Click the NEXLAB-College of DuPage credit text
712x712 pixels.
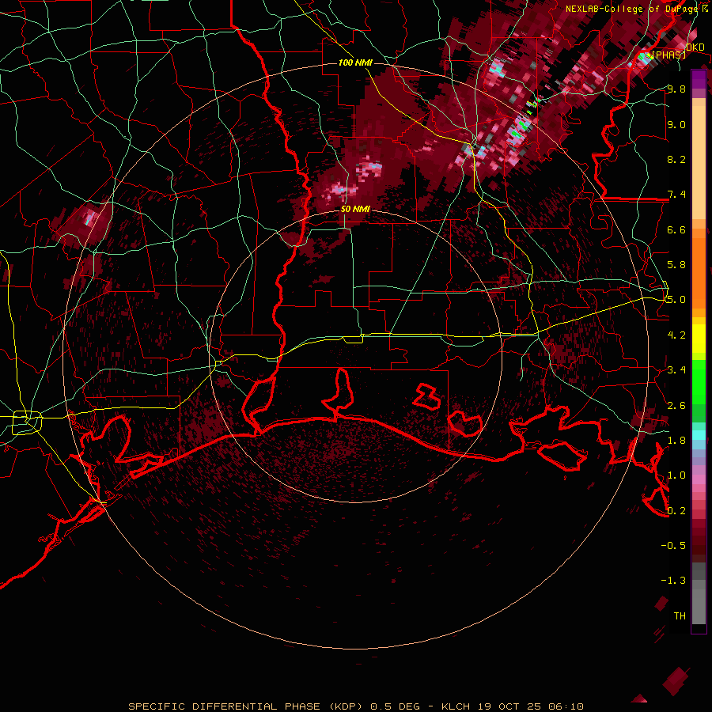(631, 9)
